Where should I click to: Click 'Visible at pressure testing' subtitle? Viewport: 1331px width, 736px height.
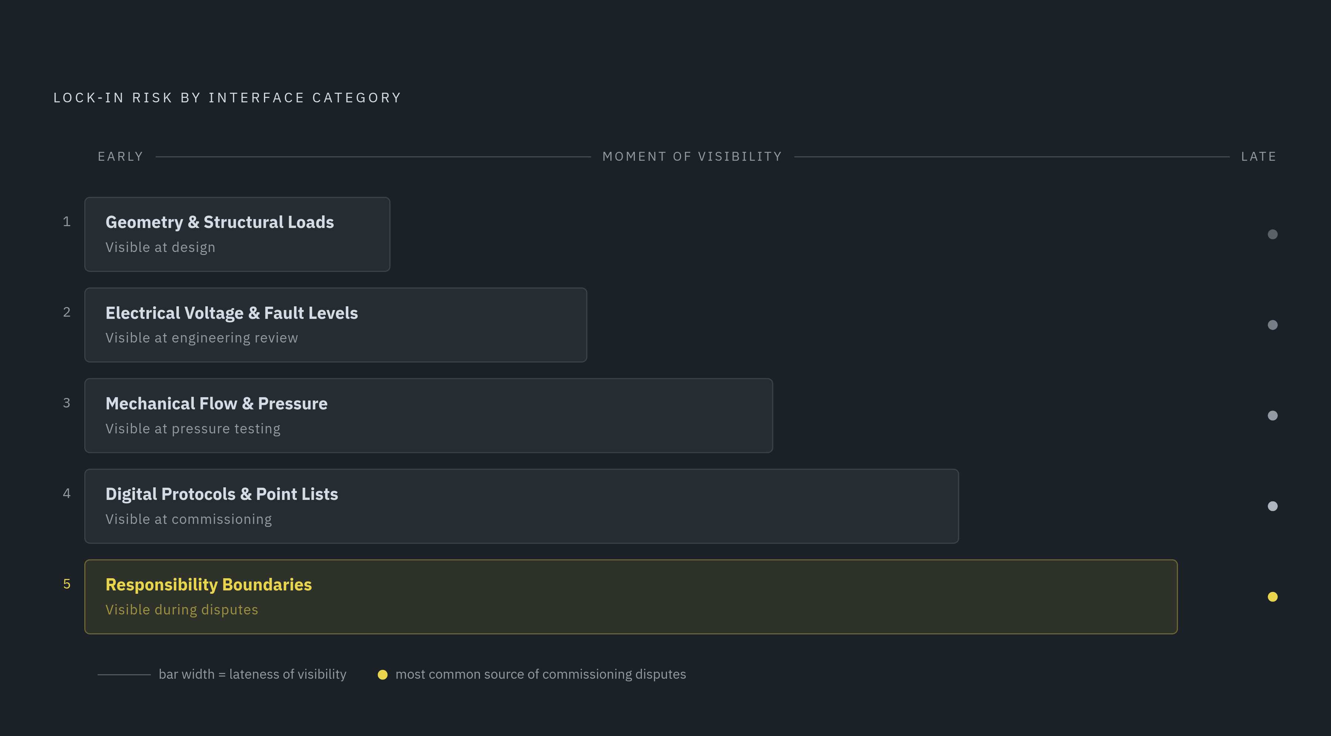click(193, 429)
